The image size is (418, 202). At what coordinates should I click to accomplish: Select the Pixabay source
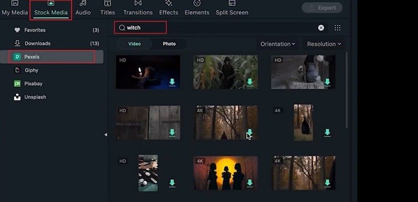pos(52,84)
